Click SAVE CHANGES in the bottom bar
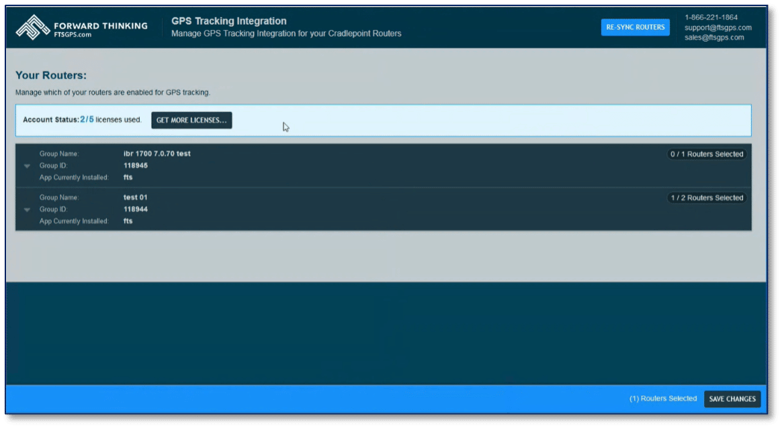This screenshot has width=784, height=430. click(732, 398)
